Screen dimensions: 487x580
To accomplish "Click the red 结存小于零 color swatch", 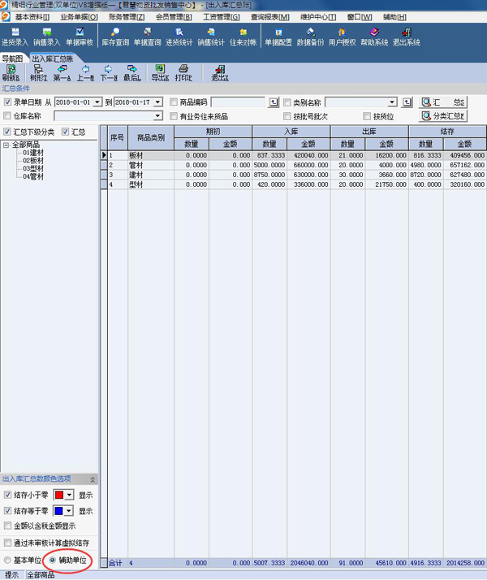I will (x=59, y=494).
